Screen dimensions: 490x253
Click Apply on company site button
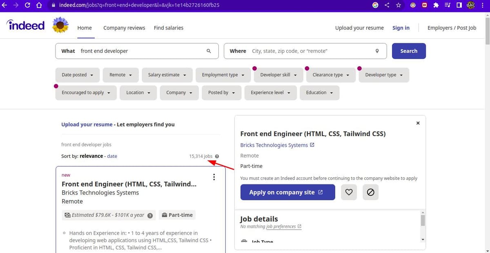[x=287, y=192]
